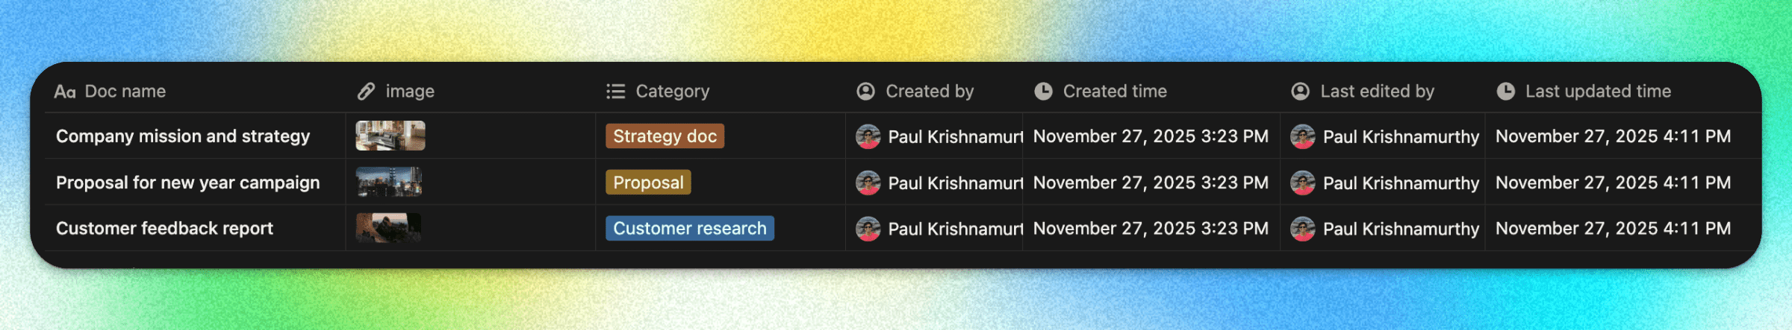Select the blue Customer research category tag

pyautogui.click(x=689, y=229)
